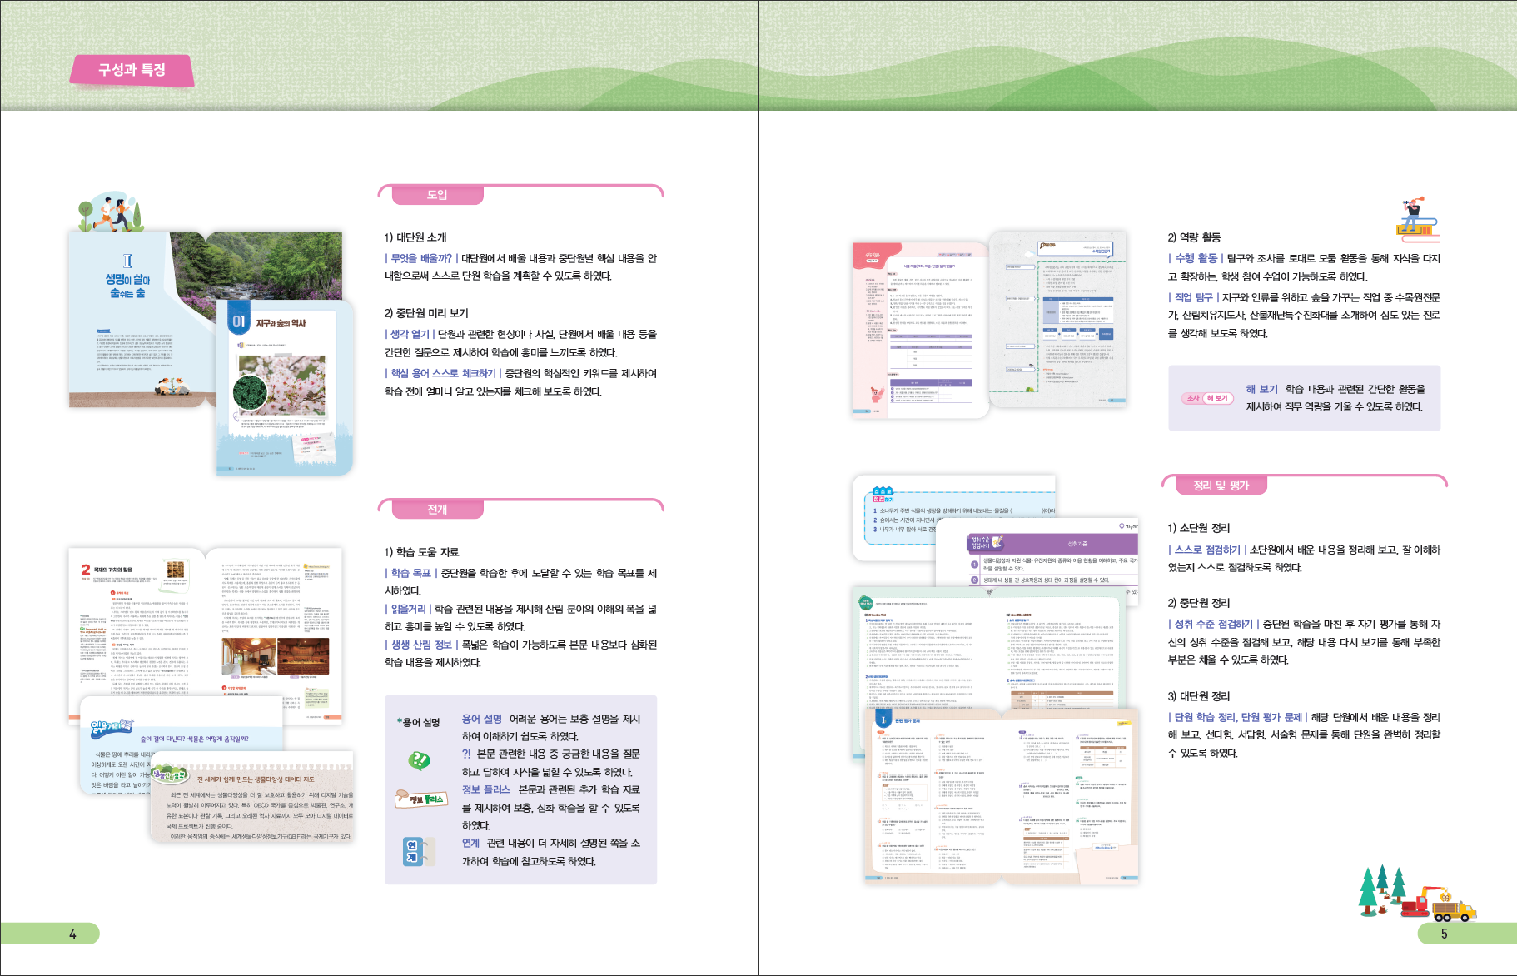The image size is (1517, 976).
Task: Click the blue label 무엇을 배울까?
Action: pyautogui.click(x=420, y=259)
